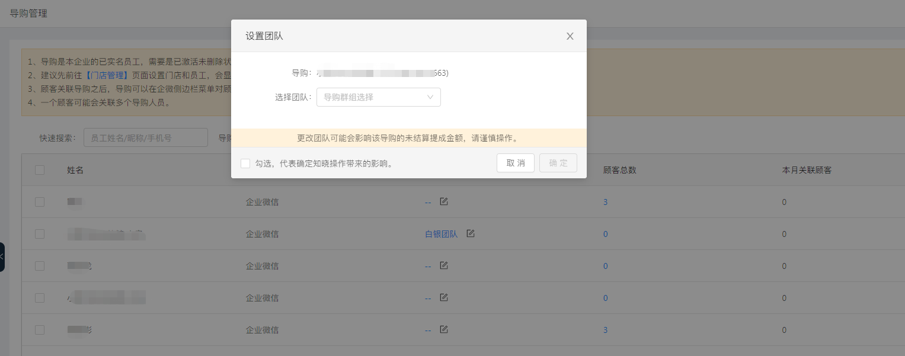
Task: Select the fifth employee row checkbox
Action: pyautogui.click(x=40, y=330)
